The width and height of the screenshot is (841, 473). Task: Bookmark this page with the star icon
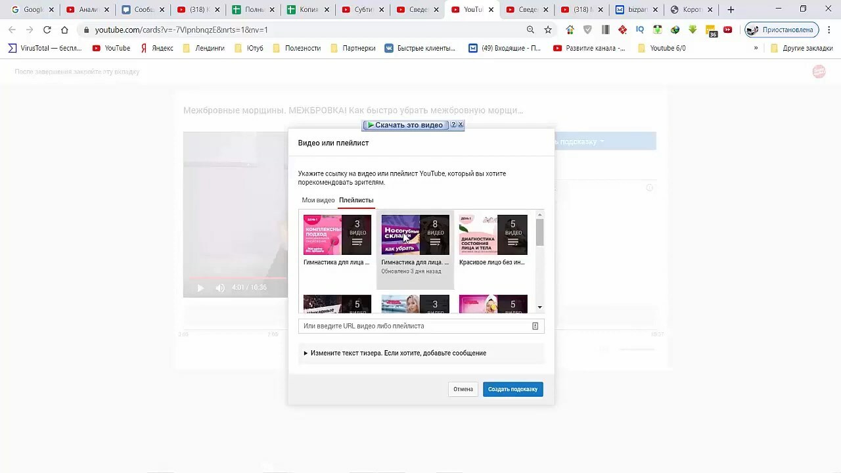pyautogui.click(x=548, y=30)
